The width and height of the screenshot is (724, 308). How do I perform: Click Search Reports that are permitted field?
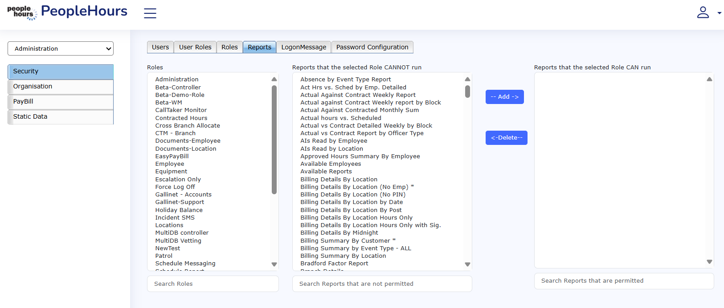[624, 281]
